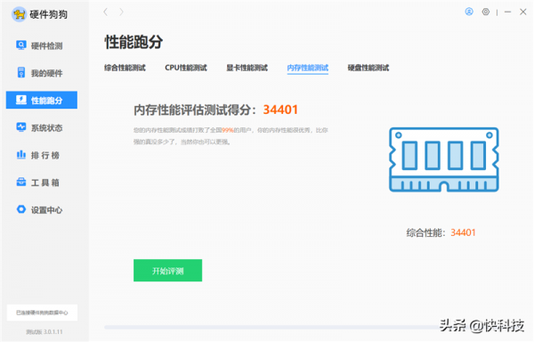The height and width of the screenshot is (342, 534).
Task: Click the 测试版 3.0.1.11 version text
Action: [44, 331]
